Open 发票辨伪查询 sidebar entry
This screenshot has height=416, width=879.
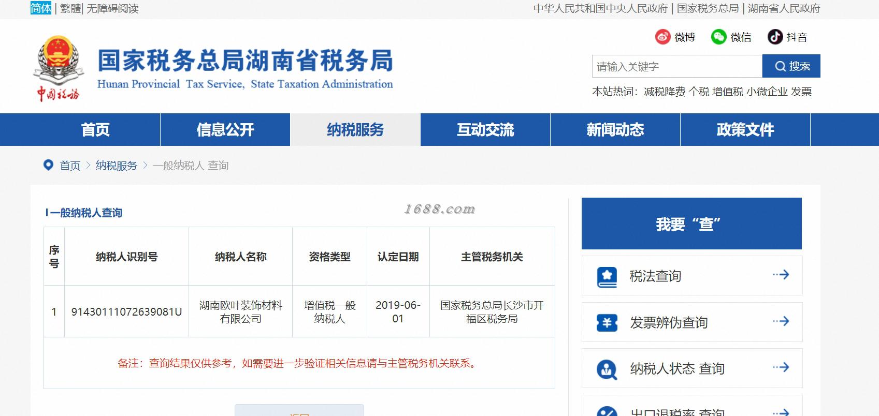tap(692, 322)
